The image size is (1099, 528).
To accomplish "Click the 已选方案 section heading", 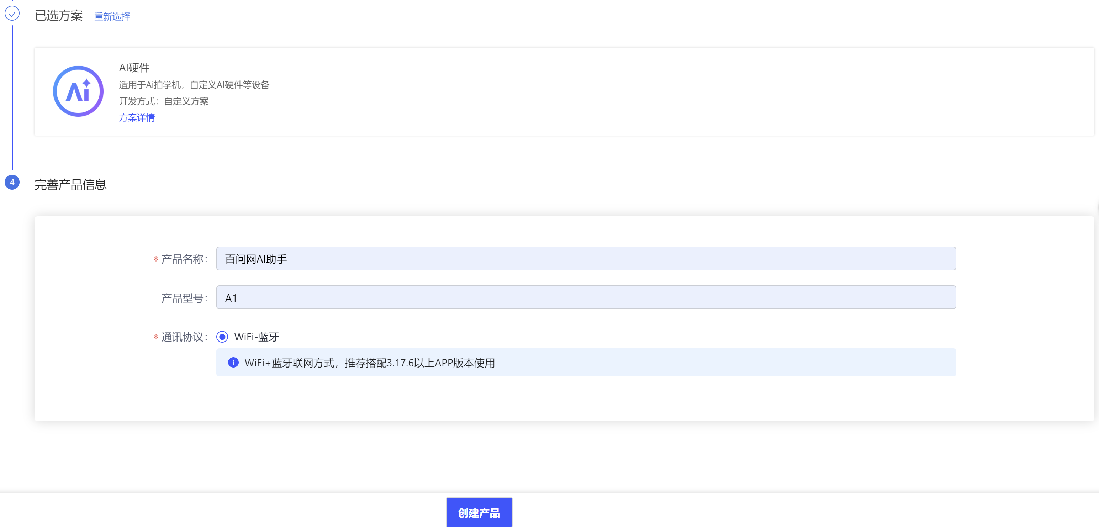I will [59, 16].
